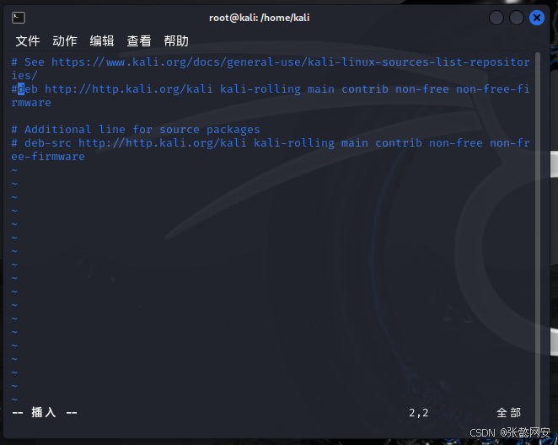Click the '全部' status text
The width and height of the screenshot is (558, 445).
coord(508,413)
